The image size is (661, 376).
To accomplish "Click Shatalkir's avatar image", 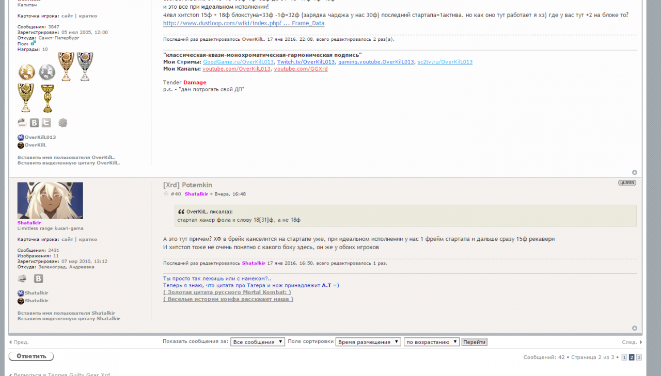I will tap(50, 201).
